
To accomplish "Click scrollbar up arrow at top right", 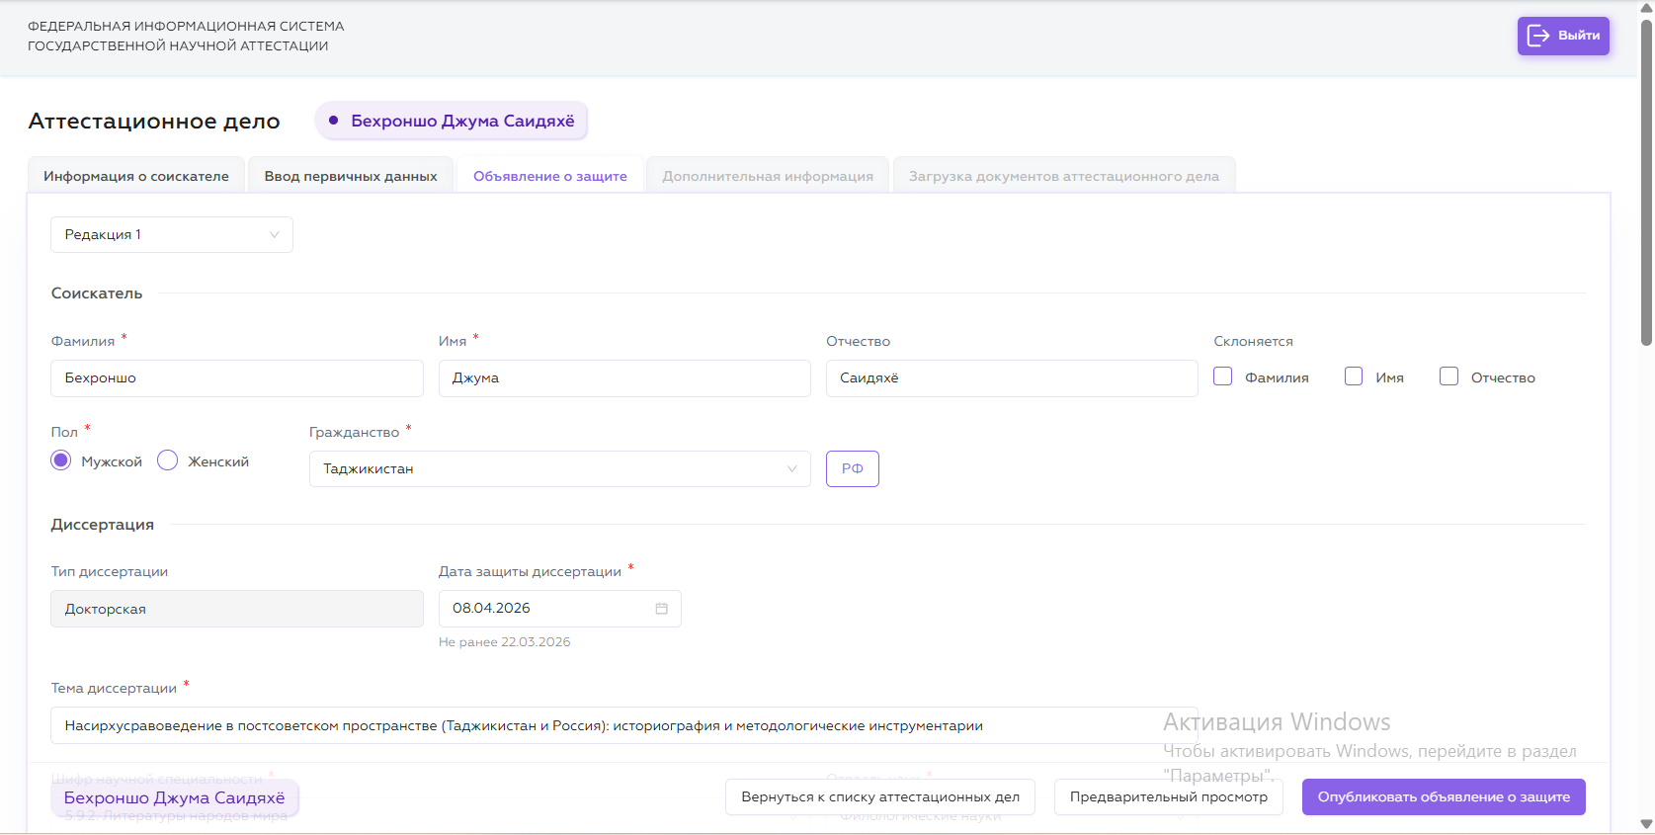I will pyautogui.click(x=1646, y=9).
